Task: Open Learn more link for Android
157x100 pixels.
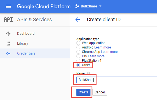Action: (x=103, y=47)
